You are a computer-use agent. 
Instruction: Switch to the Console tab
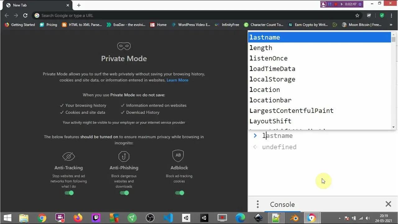tap(282, 204)
